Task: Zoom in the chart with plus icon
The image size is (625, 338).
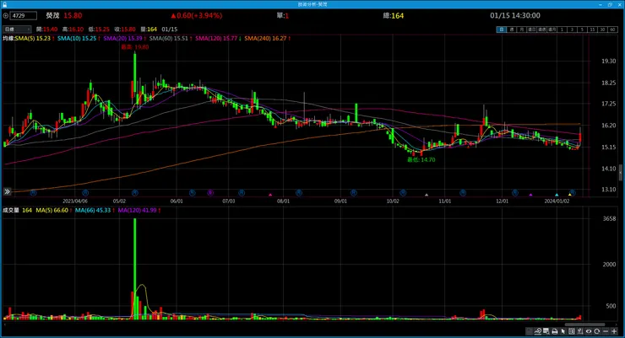Action: click(x=614, y=331)
